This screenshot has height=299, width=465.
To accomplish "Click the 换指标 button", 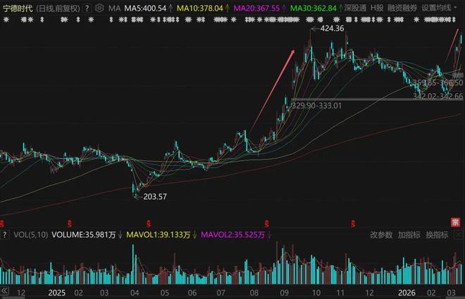I will click(437, 235).
